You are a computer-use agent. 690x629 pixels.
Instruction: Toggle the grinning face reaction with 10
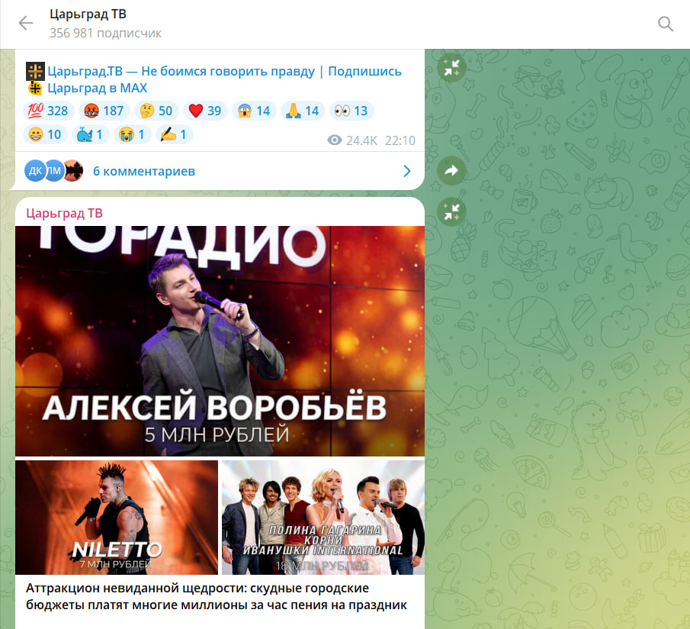tap(45, 134)
